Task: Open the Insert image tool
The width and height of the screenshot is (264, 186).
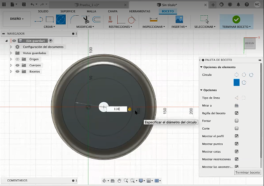Action: click(x=179, y=19)
